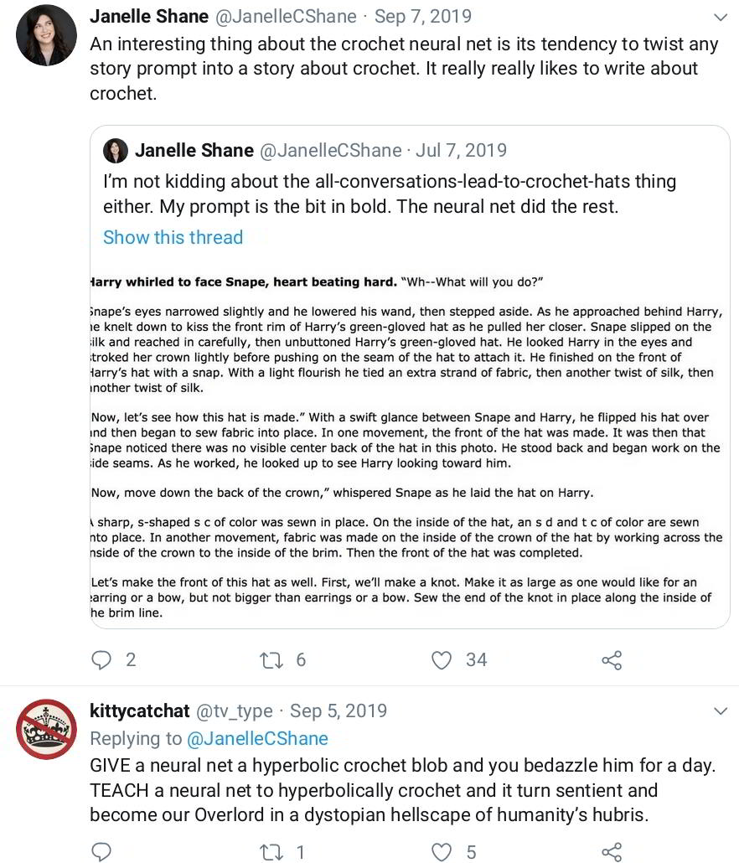Image resolution: width=739 pixels, height=863 pixels.
Task: Open kittycatchat's crossed-out crown avatar
Action: click(x=46, y=729)
